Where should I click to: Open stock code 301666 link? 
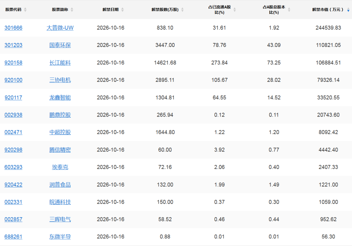point(13,28)
